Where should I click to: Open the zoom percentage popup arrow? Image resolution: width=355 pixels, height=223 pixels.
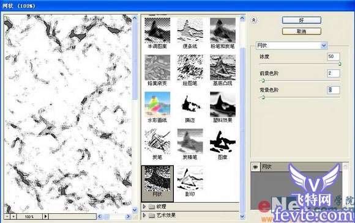click(x=45, y=216)
